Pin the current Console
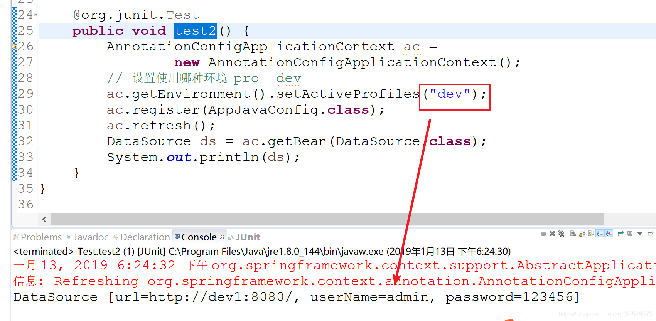Viewport: 656px width, 321px height. click(621, 234)
